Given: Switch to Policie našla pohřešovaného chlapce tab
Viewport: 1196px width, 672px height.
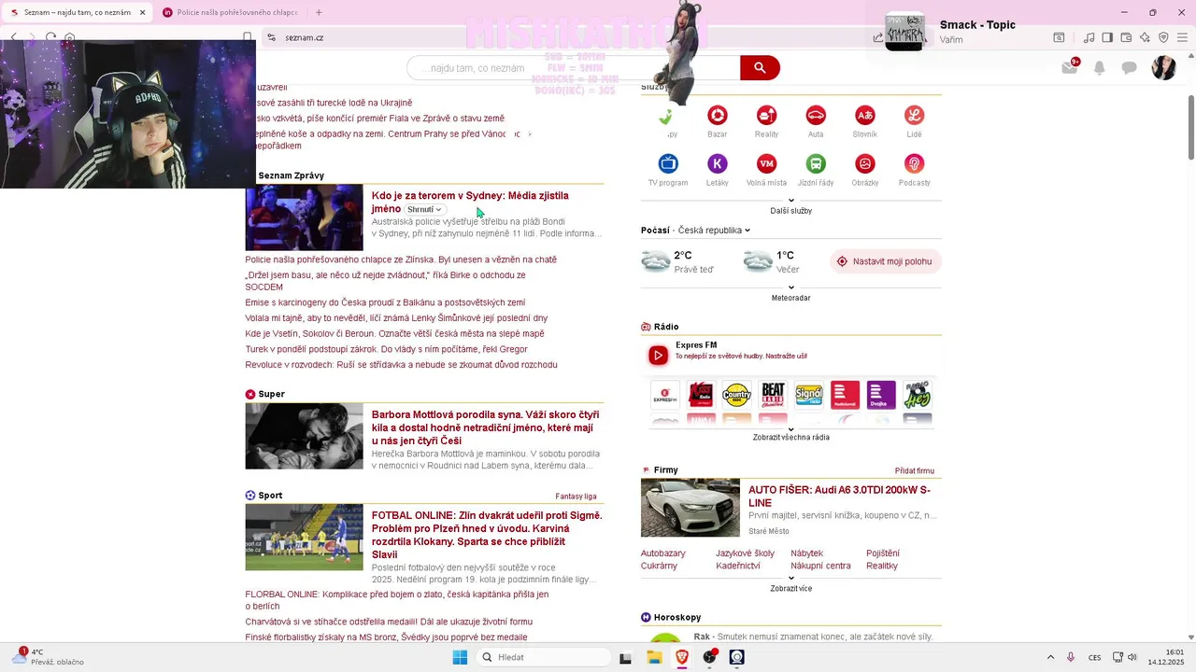Looking at the screenshot, I should click(x=230, y=12).
